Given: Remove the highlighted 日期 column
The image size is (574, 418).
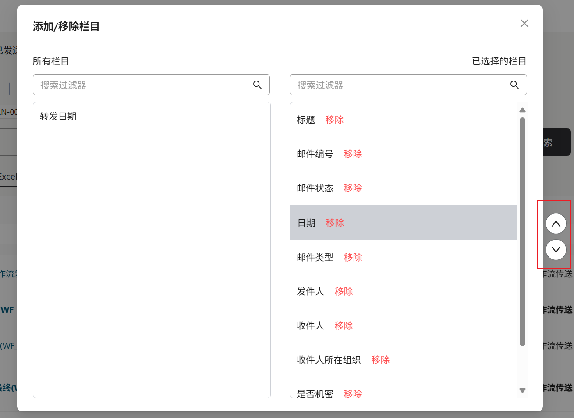Looking at the screenshot, I should pyautogui.click(x=335, y=223).
